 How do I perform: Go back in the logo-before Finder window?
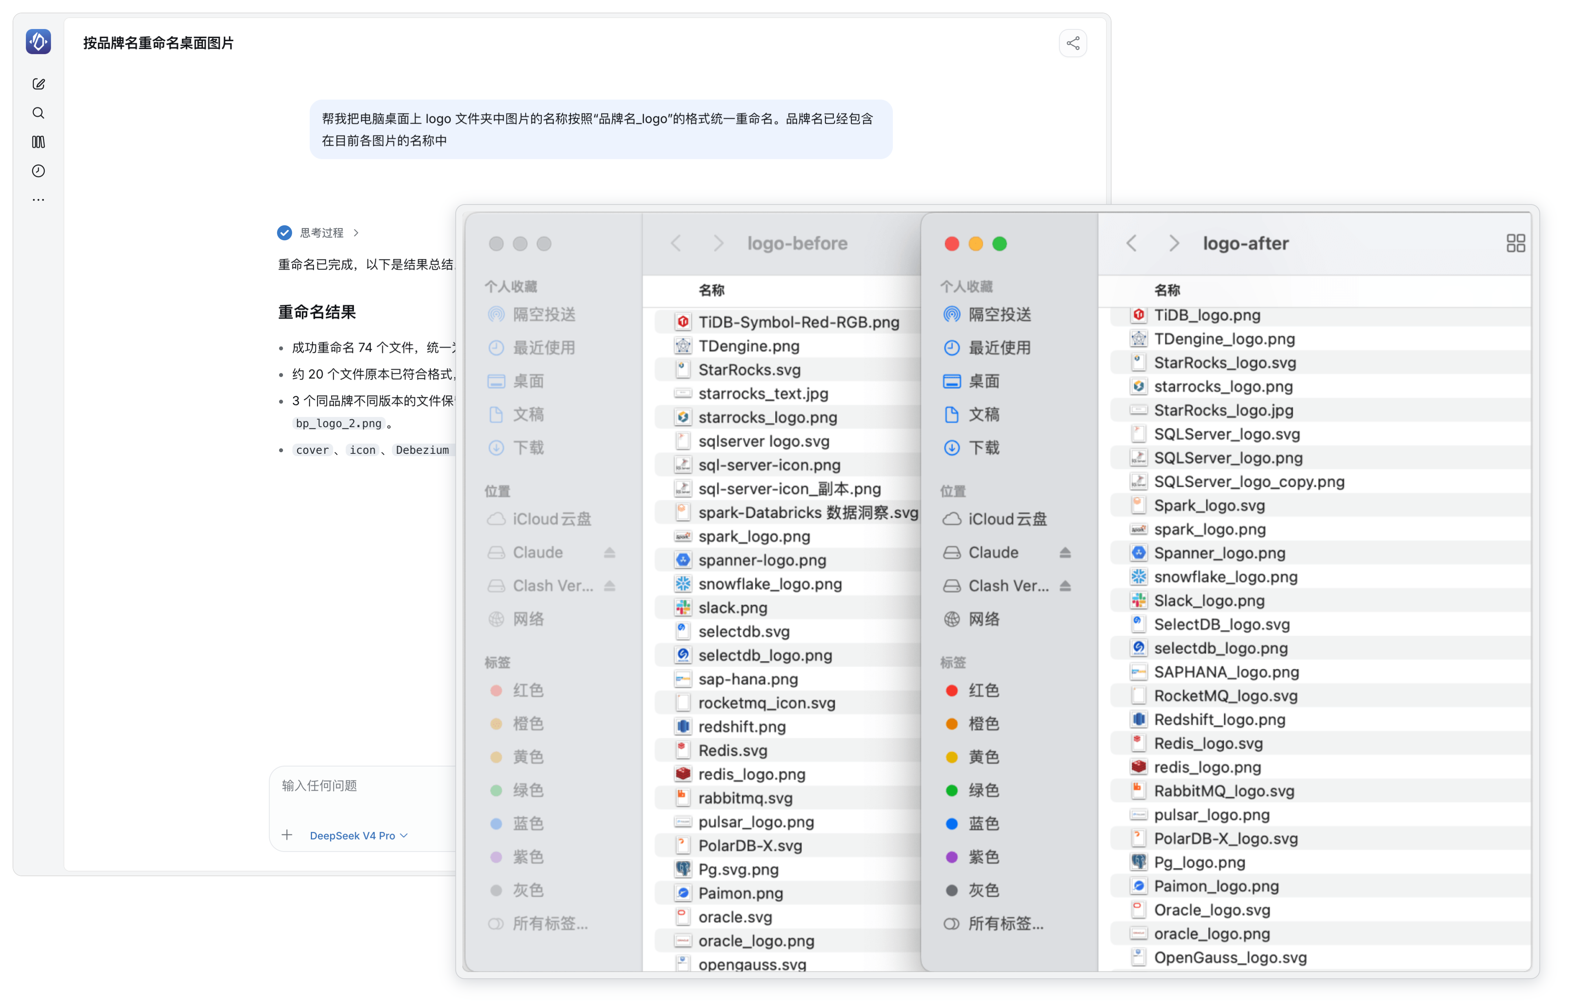point(676,243)
